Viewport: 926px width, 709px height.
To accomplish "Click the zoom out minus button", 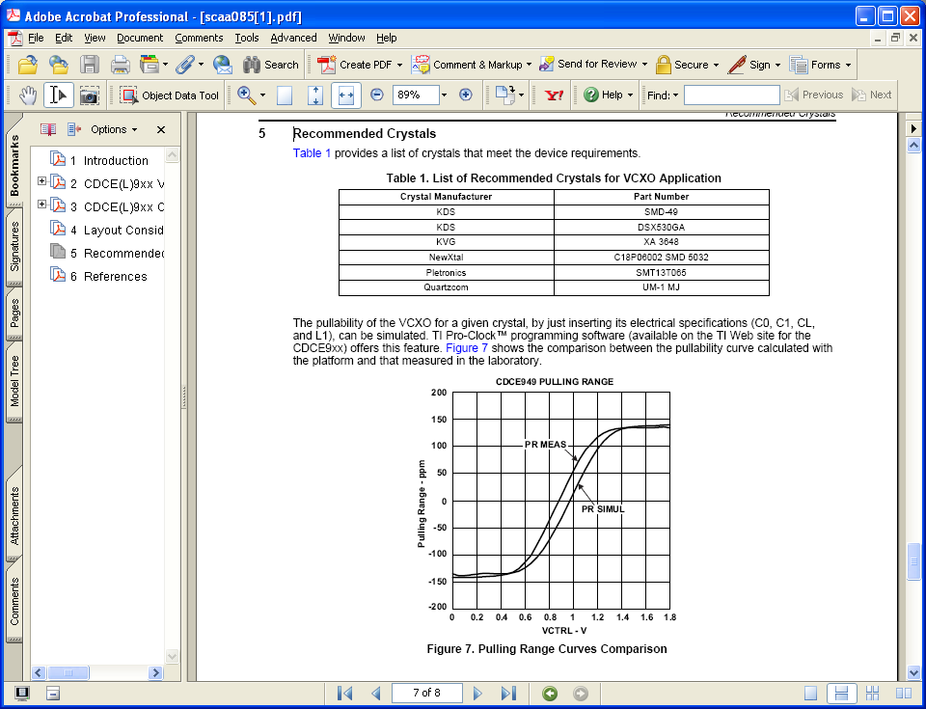I will 377,95.
